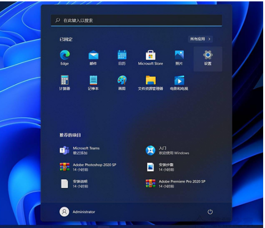Image resolution: width=265 pixels, height=228 pixels.
Task: Click the search magnifier icon
Action: [x=58, y=20]
